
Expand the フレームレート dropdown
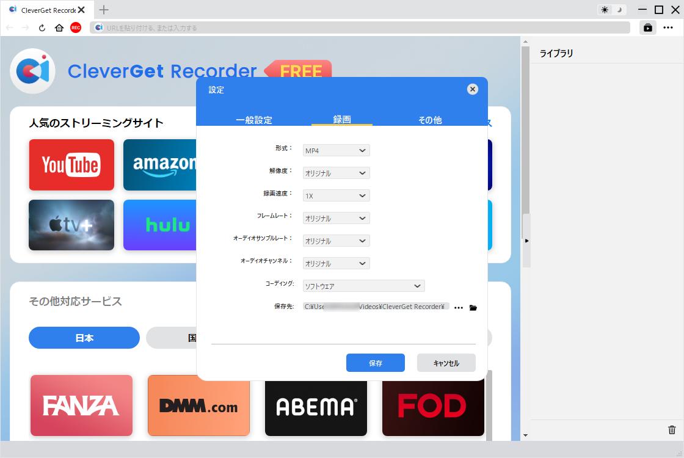337,218
